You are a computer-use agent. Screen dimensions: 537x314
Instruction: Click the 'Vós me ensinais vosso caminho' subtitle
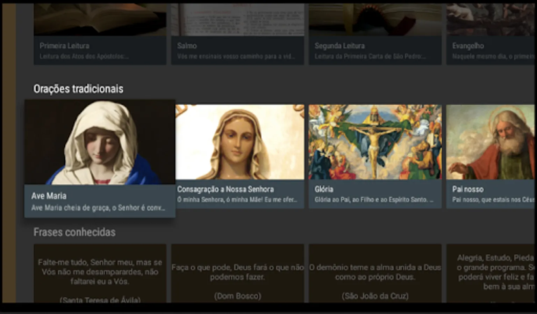pos(236,57)
